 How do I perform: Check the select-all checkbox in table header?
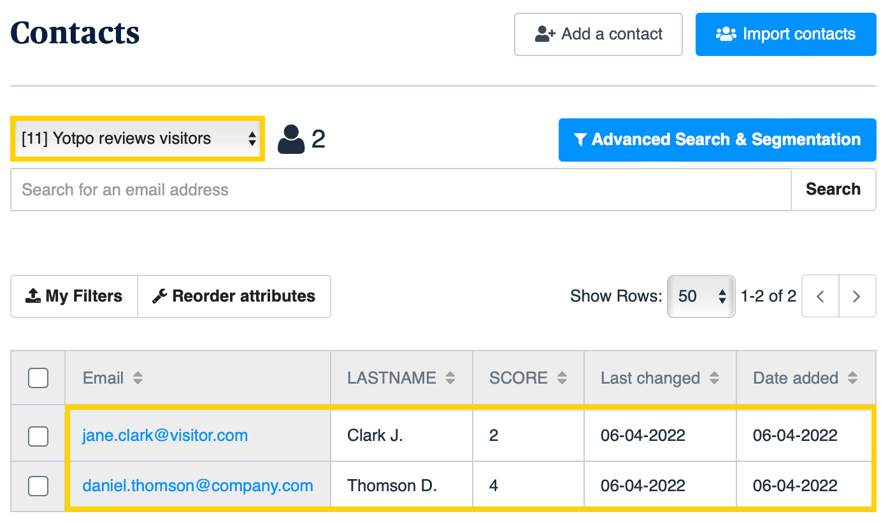point(38,377)
